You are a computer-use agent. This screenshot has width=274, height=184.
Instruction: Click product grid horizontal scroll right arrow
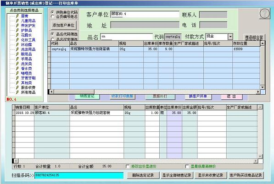(258, 92)
